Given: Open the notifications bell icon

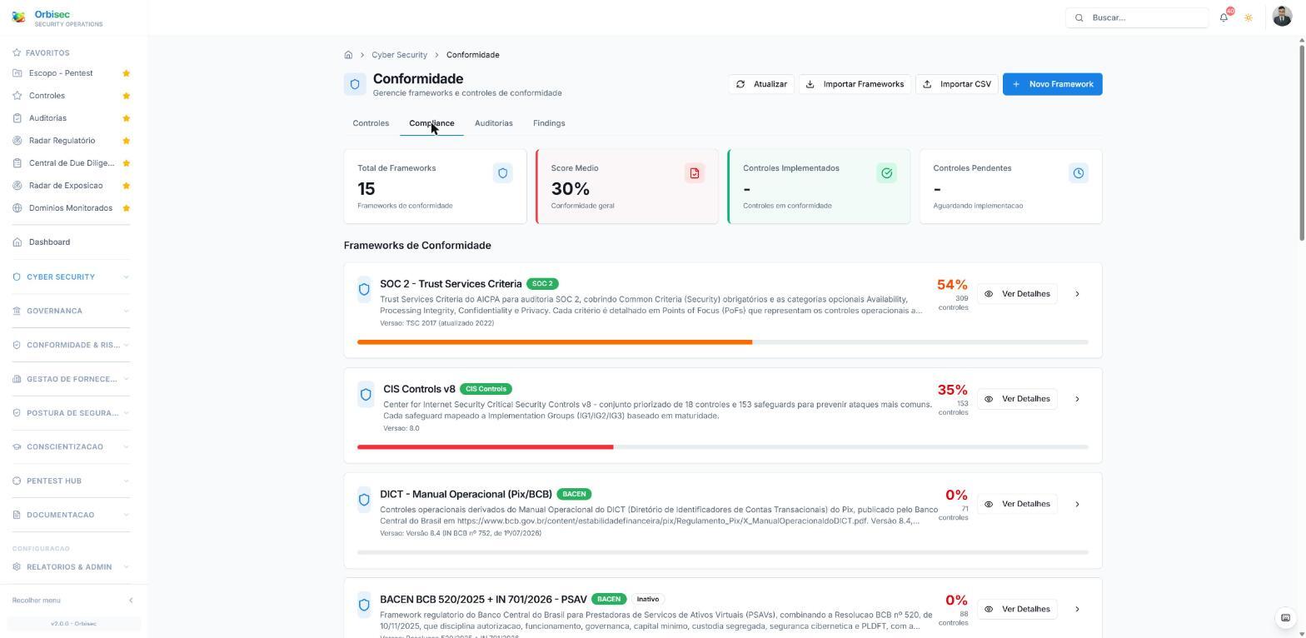Looking at the screenshot, I should tap(1224, 17).
